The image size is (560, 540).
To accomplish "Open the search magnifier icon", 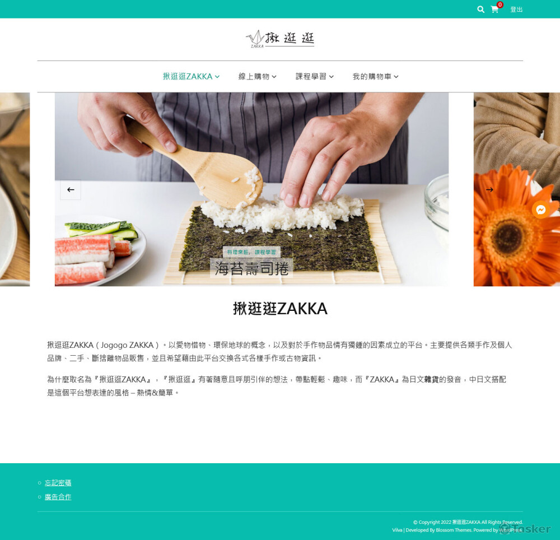I will pos(480,10).
